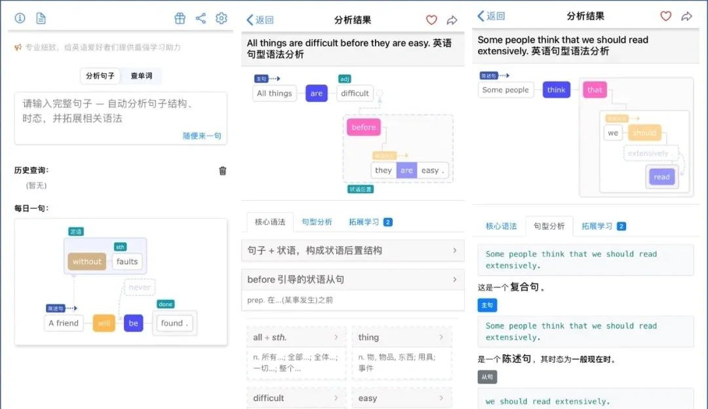Click the document notes icon near info icon

pos(41,18)
